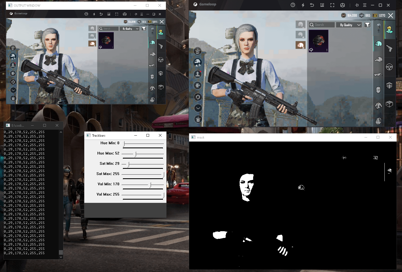402x272 pixels.
Task: Open the gear icon on the large Gameloop left side
Action: (198, 97)
